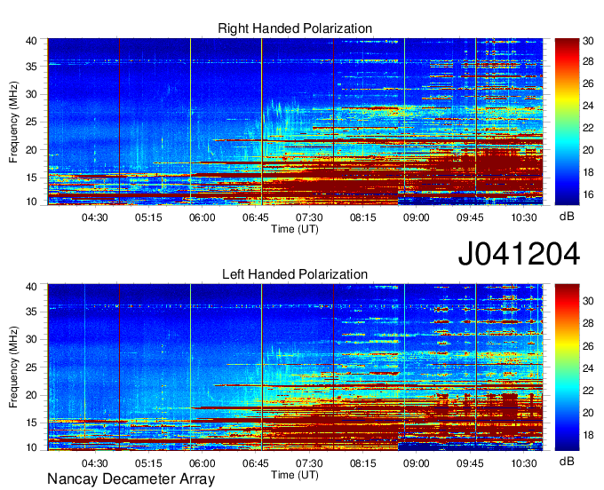Click the 05:15 time tick of Right Handed plot
Screen dimensions: 604x490
point(148,217)
